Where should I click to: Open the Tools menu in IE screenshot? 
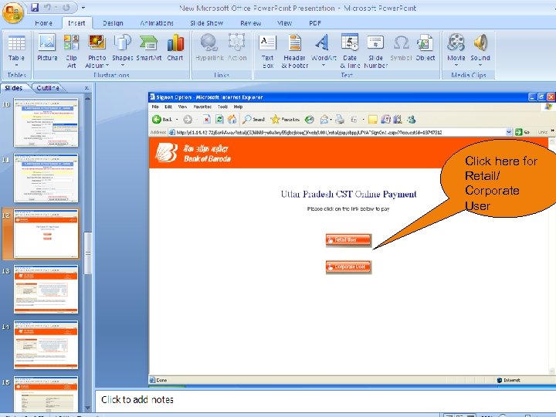coord(222,107)
